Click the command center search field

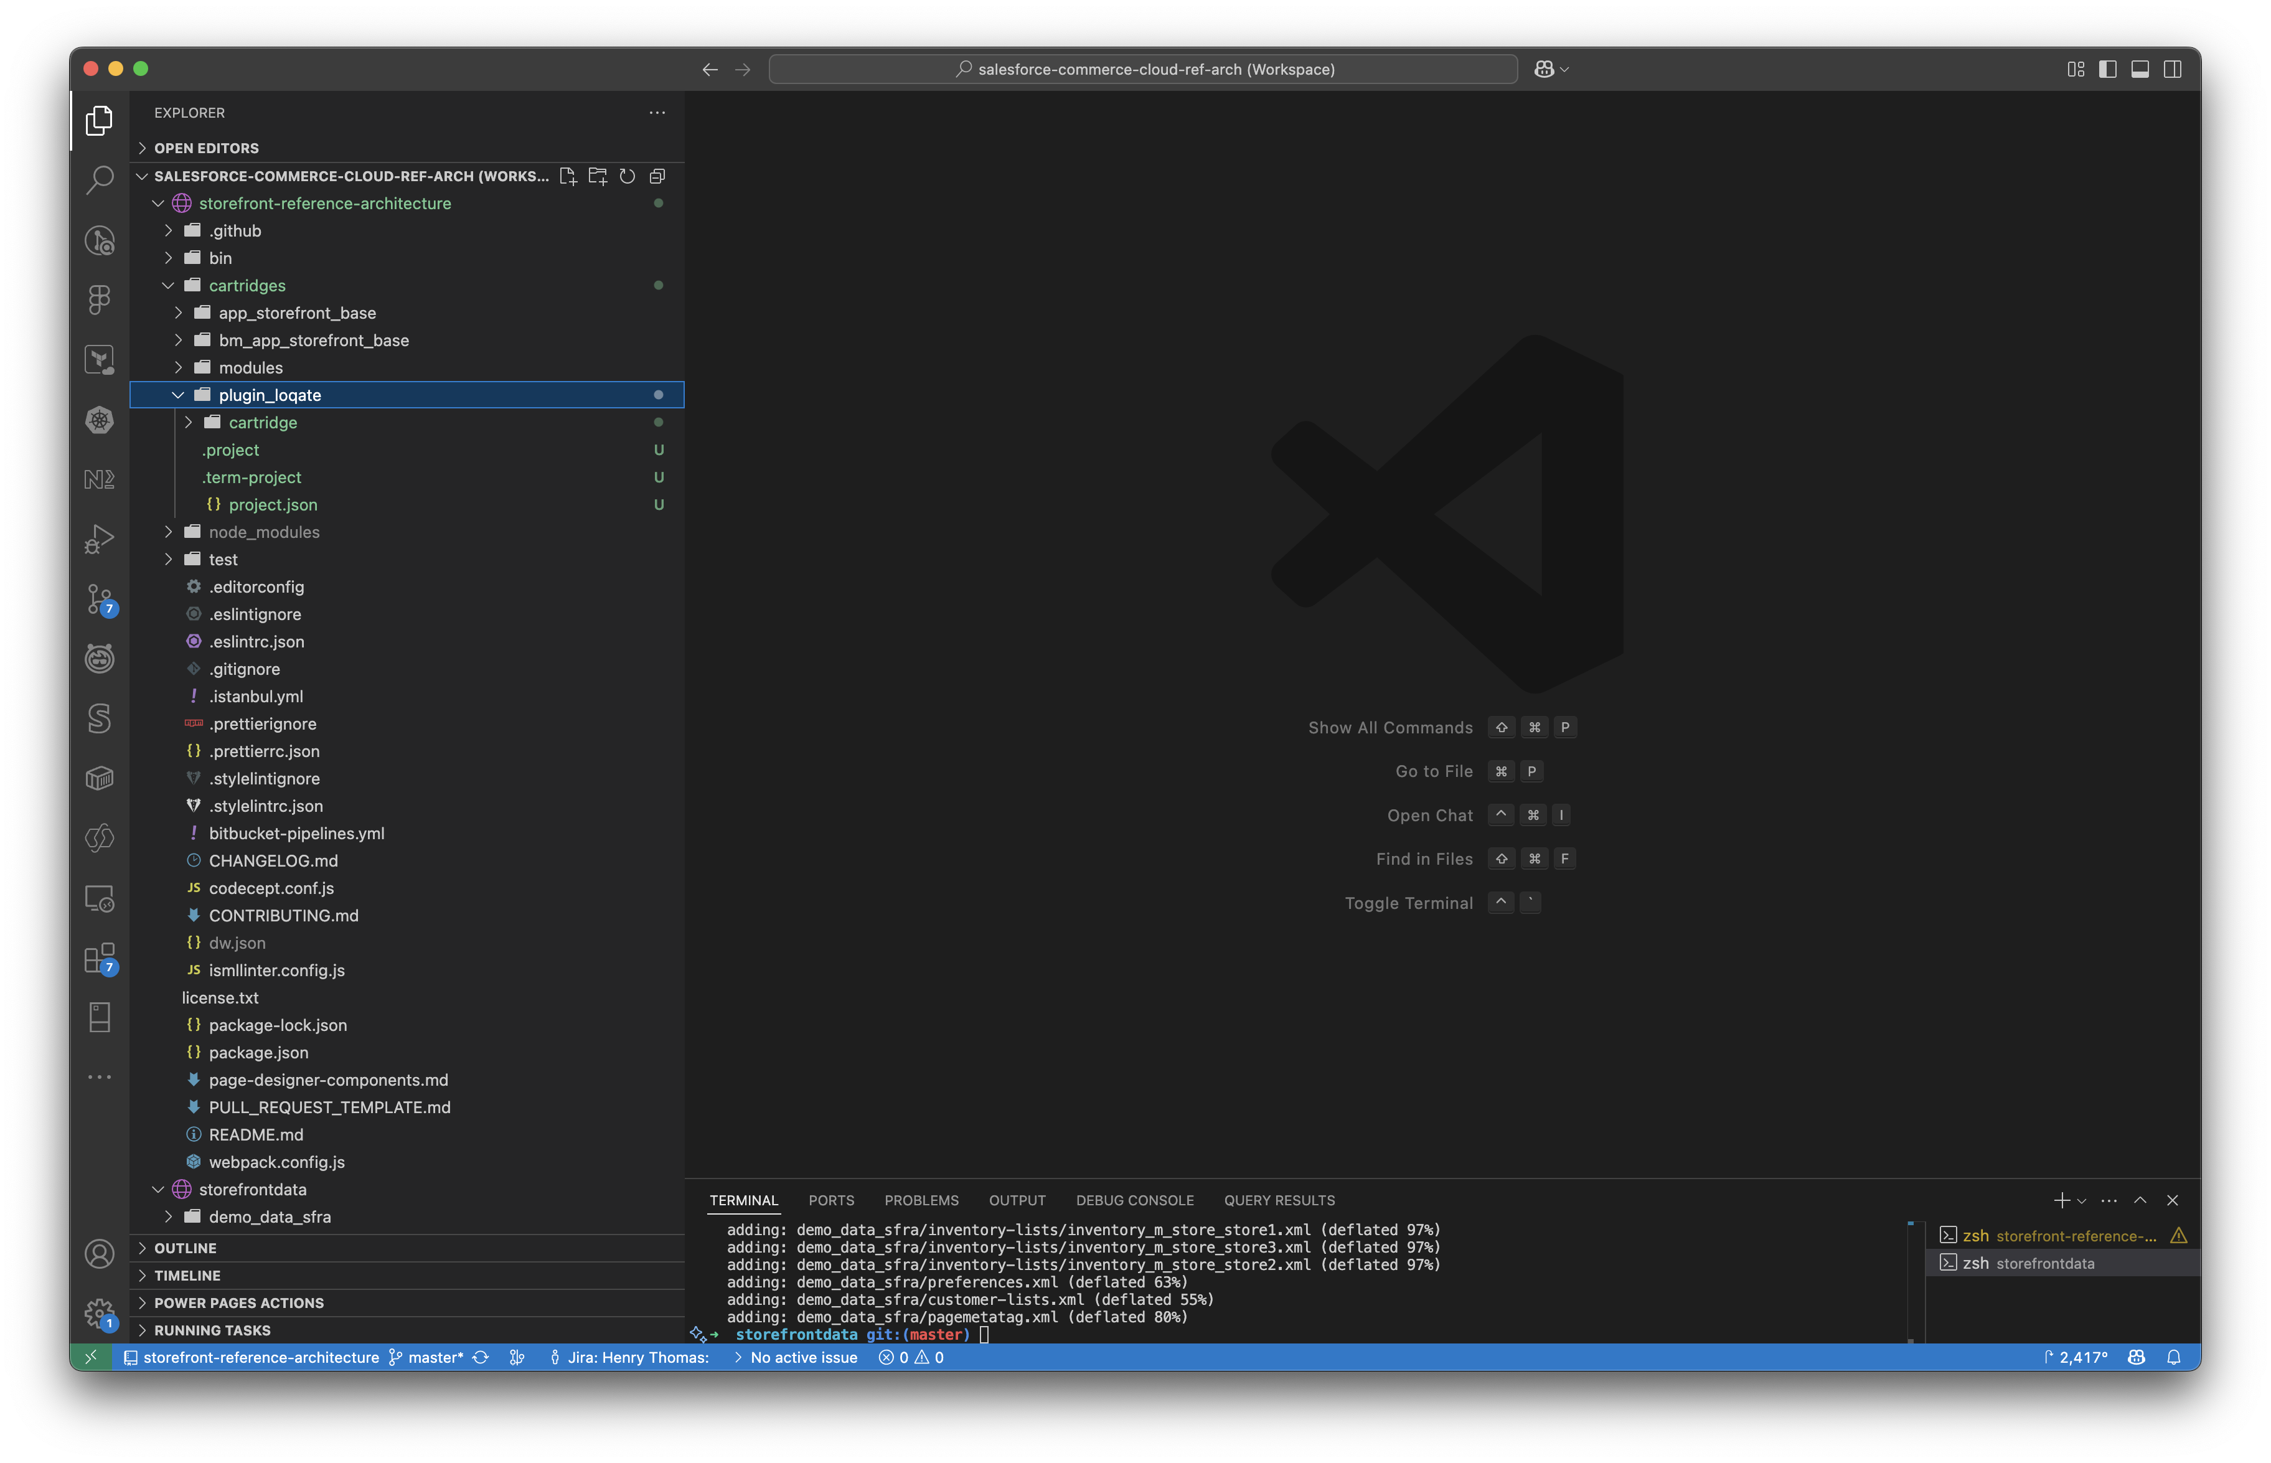(x=1142, y=69)
